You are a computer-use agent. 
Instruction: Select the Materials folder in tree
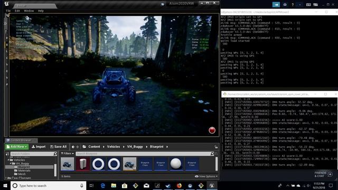[22, 170]
